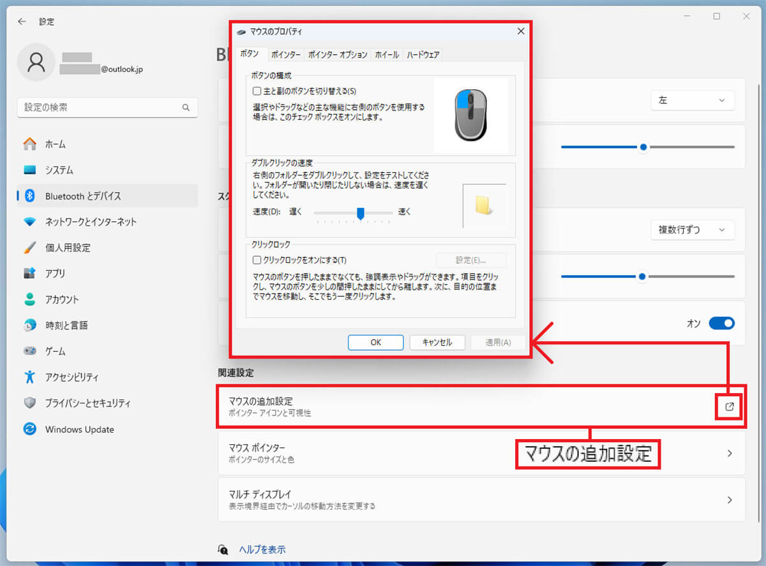
Task: Click the 設定の検索 search field
Action: point(107,108)
